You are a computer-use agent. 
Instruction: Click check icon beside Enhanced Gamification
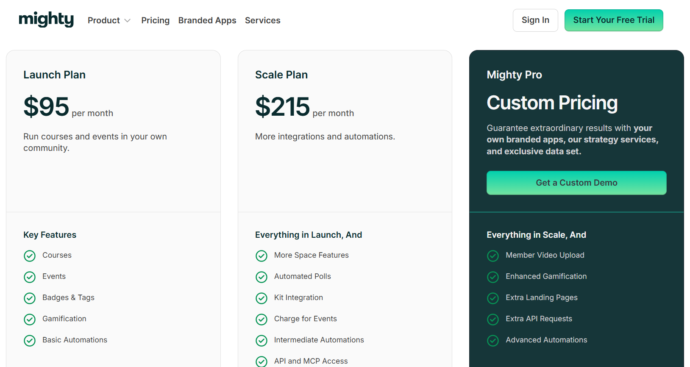[493, 277]
